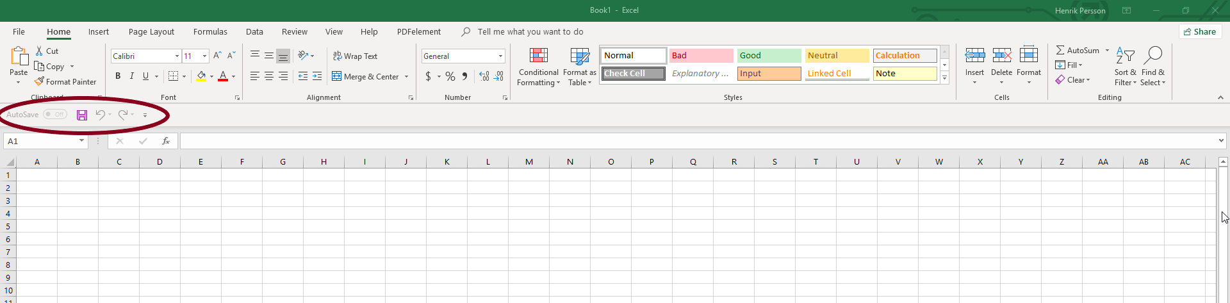
Task: Toggle italic formatting
Action: [x=132, y=76]
